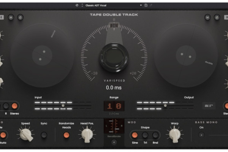
Task: Click the Output level slider handle
Action: pos(165,106)
